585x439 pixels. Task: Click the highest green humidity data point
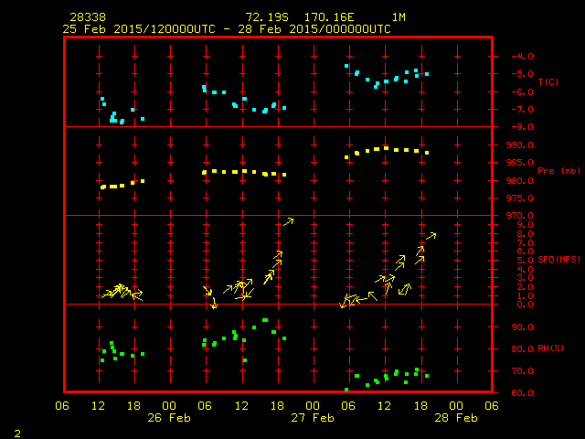click(x=265, y=320)
